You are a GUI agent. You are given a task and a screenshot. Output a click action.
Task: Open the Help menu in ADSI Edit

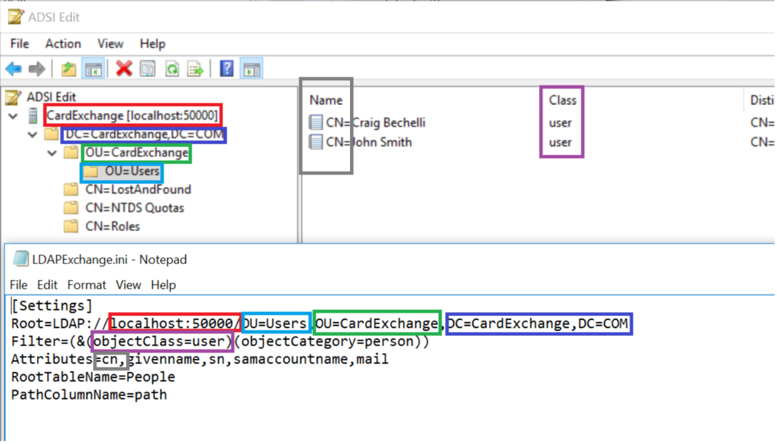[153, 44]
